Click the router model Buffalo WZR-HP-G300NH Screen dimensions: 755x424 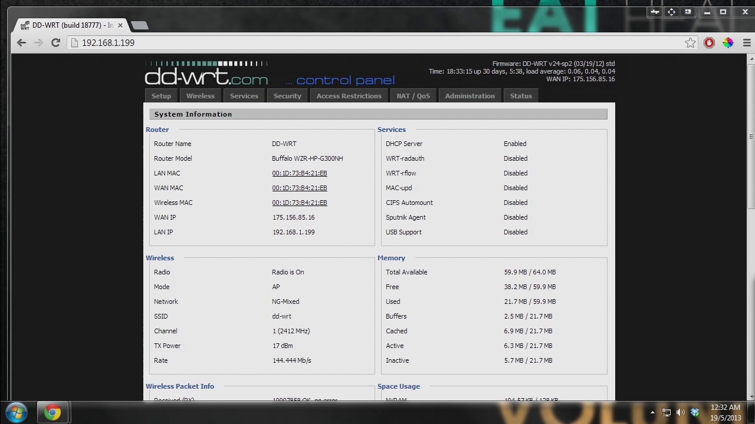pyautogui.click(x=307, y=158)
